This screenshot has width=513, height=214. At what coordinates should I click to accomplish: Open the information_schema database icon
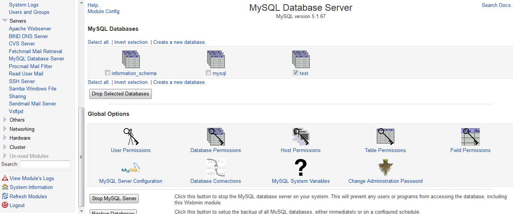coord(131,59)
